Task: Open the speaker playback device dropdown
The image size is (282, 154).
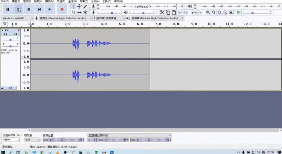Action: (x=157, y=18)
